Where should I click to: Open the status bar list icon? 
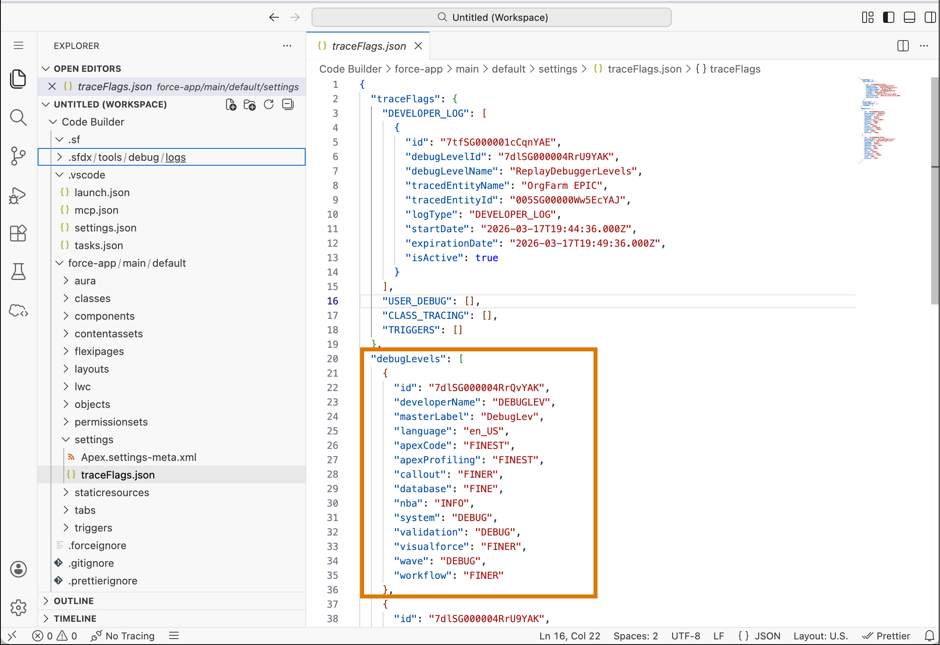[174, 636]
